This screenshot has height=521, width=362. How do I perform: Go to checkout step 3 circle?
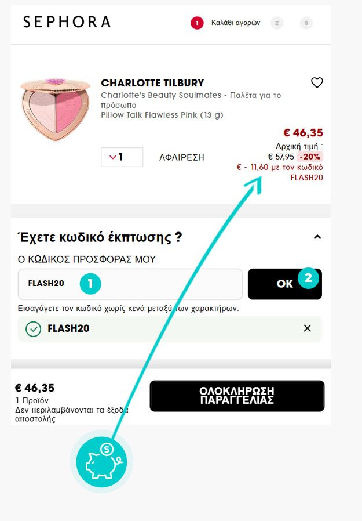(306, 23)
